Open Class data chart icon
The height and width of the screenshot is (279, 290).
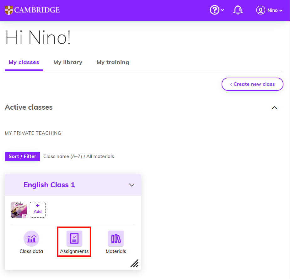tap(31, 239)
